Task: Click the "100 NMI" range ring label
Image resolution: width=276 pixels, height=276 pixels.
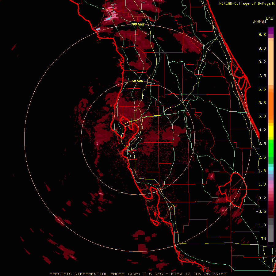Action: click(x=138, y=24)
